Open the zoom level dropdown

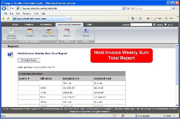(174, 116)
